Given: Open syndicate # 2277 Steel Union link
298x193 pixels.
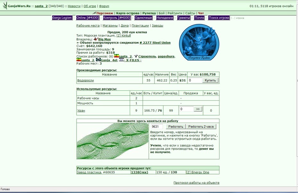Looking at the screenshot, I should tap(155, 42).
